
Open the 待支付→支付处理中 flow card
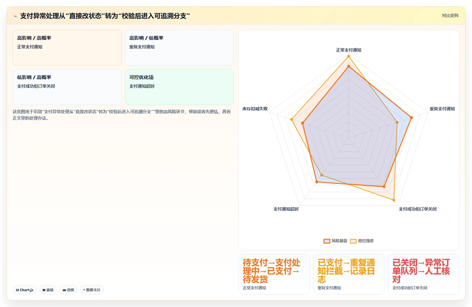point(274,274)
